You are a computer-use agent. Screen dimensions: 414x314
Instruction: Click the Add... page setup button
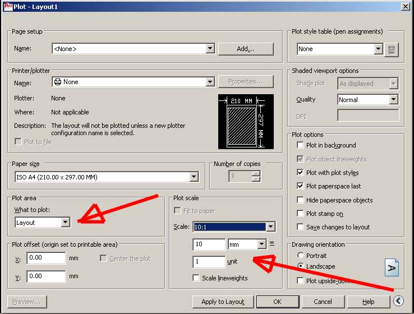pos(246,49)
